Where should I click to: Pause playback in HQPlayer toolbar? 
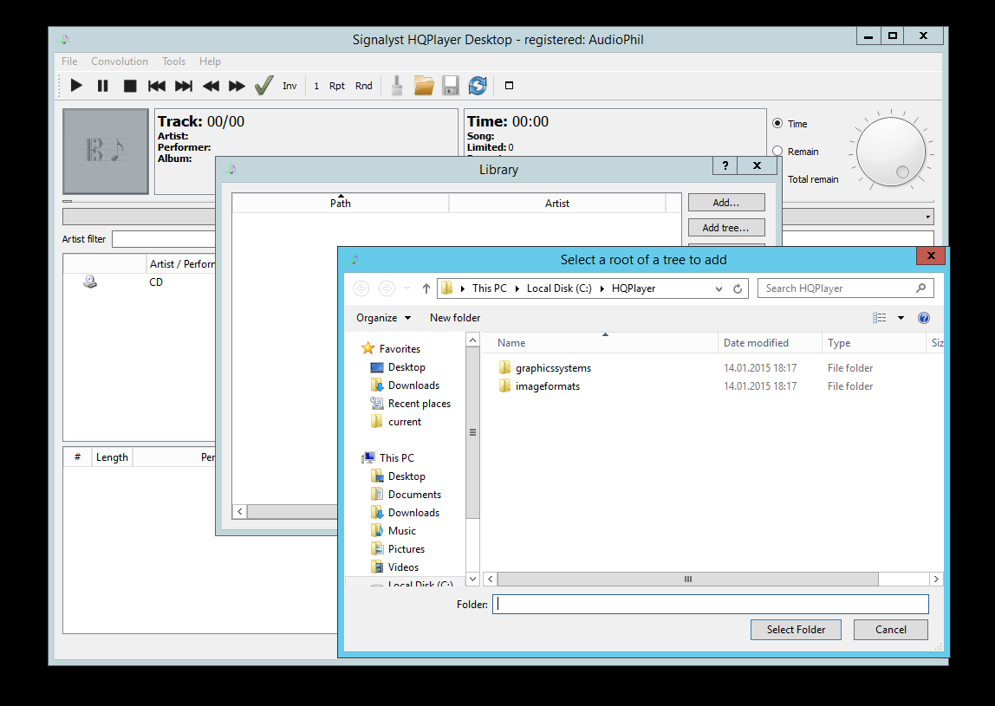(x=103, y=86)
